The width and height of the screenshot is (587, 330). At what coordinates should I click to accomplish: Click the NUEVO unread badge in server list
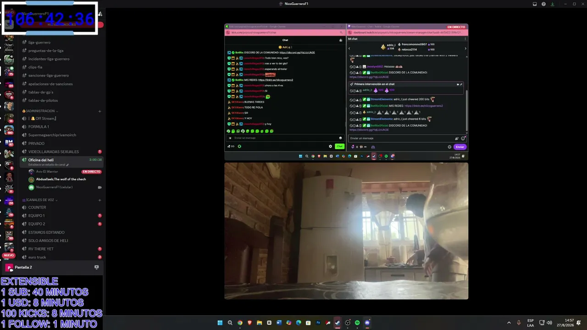(x=9, y=255)
